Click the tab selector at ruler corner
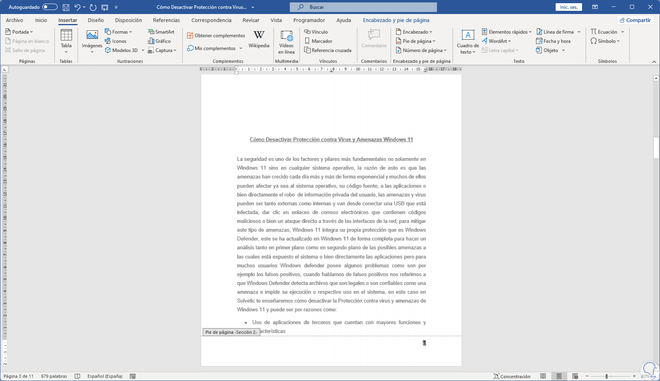Image resolution: width=660 pixels, height=381 pixels. click(x=5, y=69)
